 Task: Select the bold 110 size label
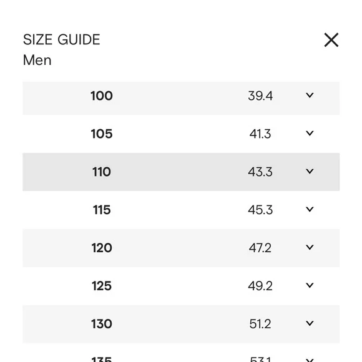coord(102,172)
